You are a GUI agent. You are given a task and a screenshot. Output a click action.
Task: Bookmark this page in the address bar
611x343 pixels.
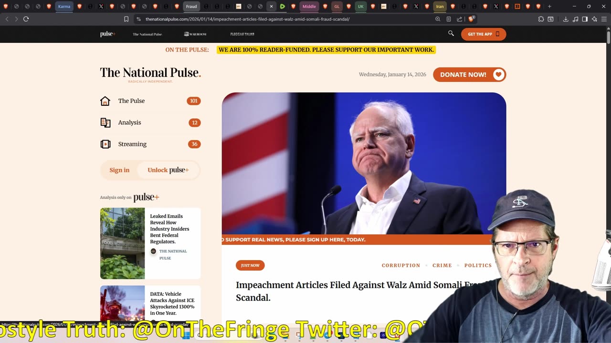click(126, 19)
